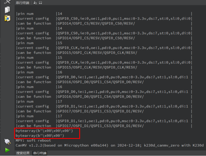Click the Paste clipboard icon
This screenshot has width=206, height=156.
pos(7,18)
